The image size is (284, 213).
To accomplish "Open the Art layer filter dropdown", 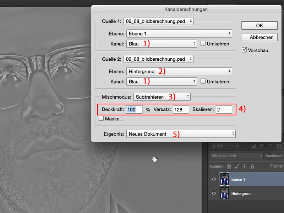I will (225, 146).
